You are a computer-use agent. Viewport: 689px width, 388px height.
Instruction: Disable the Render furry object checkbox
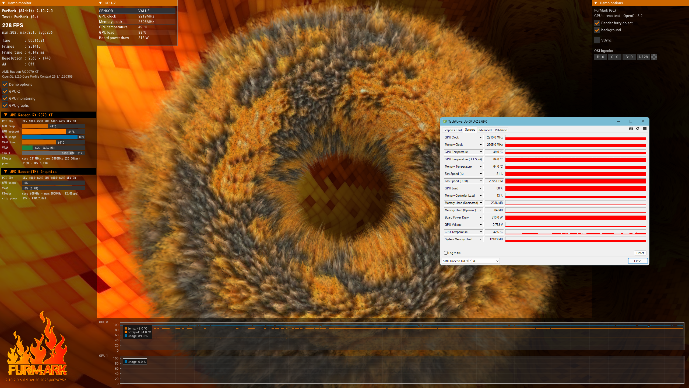pos(597,23)
